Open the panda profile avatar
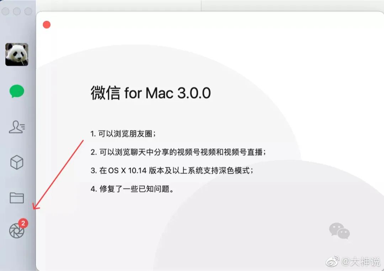 click(17, 54)
